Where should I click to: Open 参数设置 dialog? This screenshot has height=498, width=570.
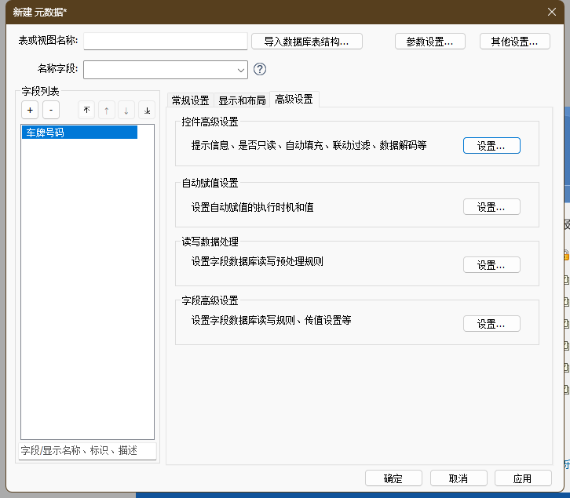[x=429, y=42]
